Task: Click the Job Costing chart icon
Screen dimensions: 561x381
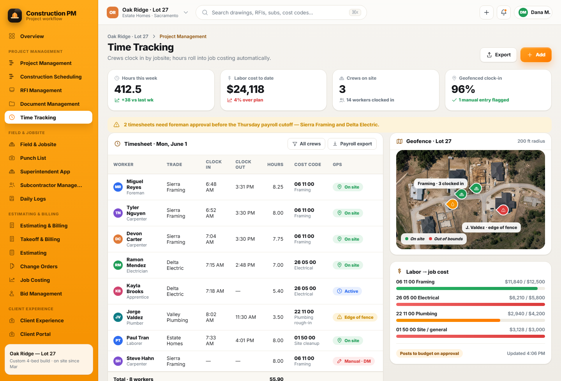Action: click(12, 280)
